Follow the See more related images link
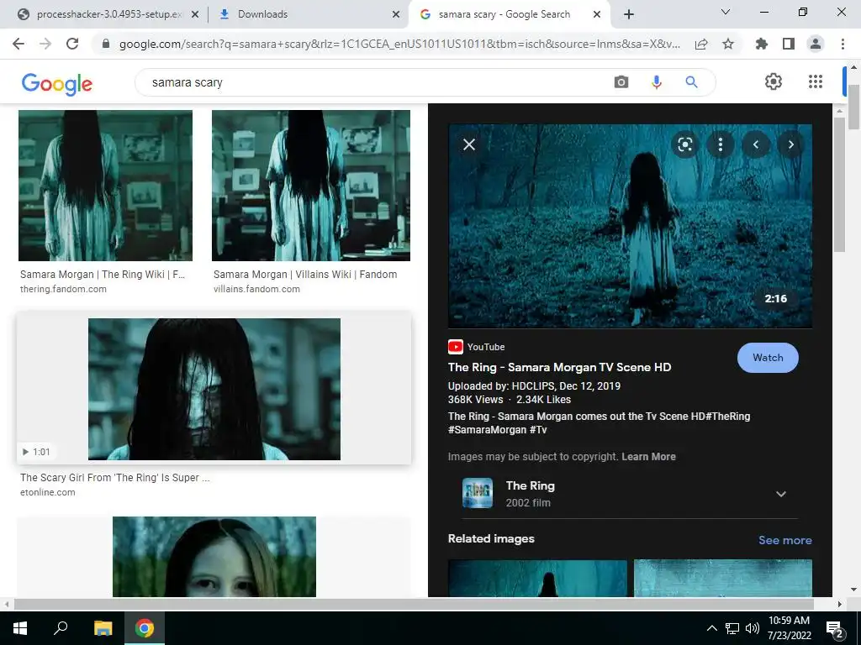 [x=785, y=540]
